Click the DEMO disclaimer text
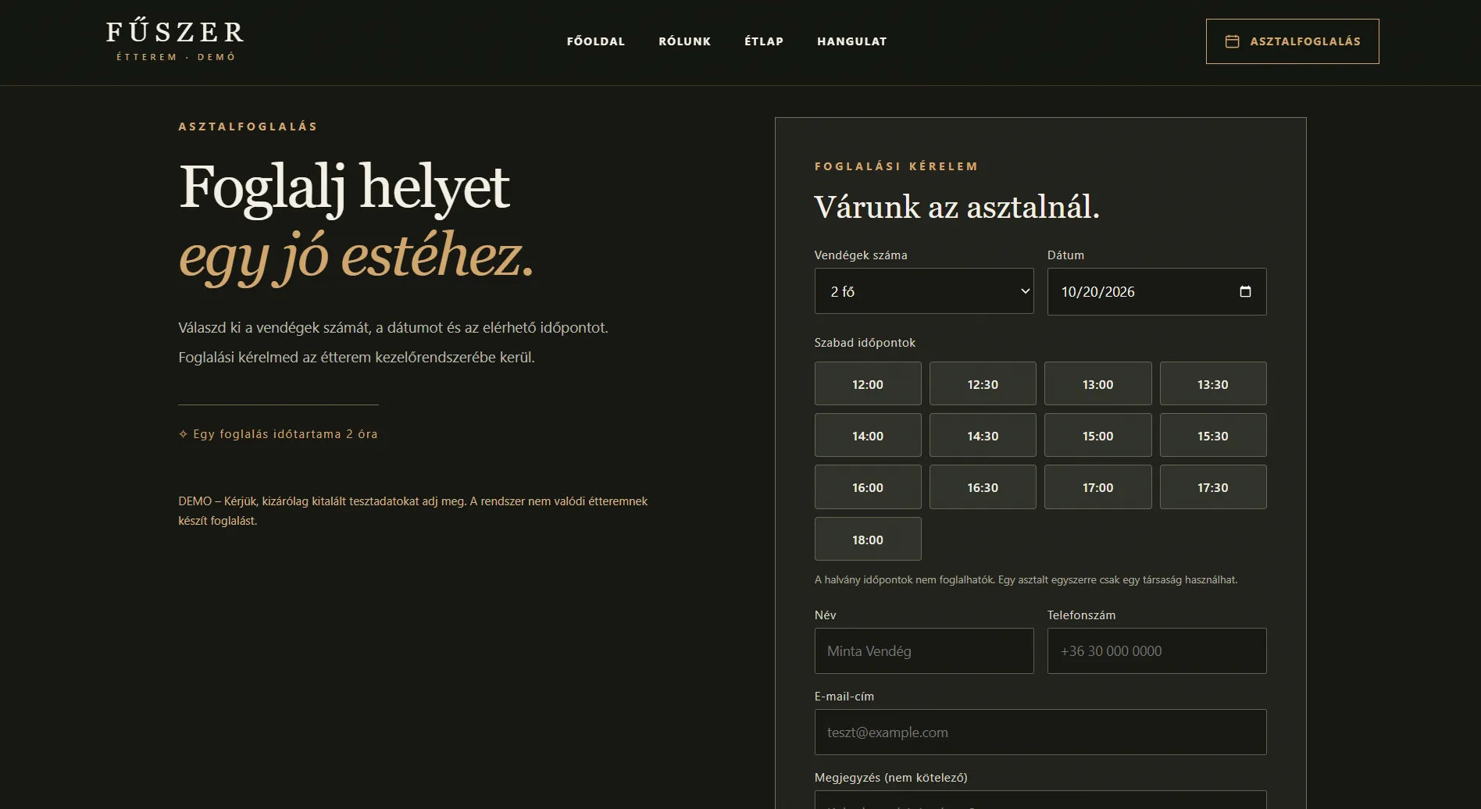Screen dimensions: 1481x809 (412, 511)
